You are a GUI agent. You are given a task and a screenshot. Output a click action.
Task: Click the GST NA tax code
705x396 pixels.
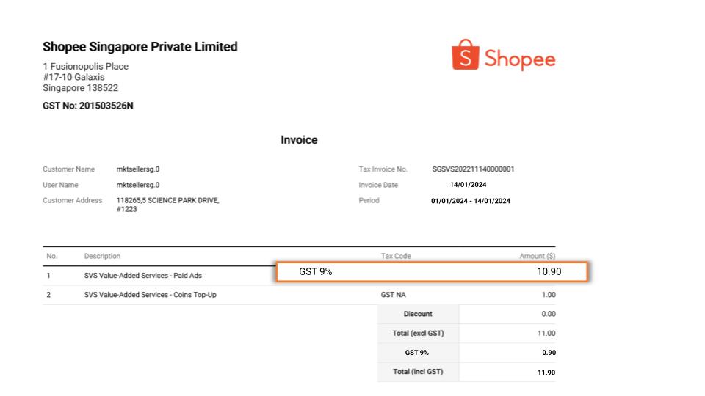tap(393, 295)
